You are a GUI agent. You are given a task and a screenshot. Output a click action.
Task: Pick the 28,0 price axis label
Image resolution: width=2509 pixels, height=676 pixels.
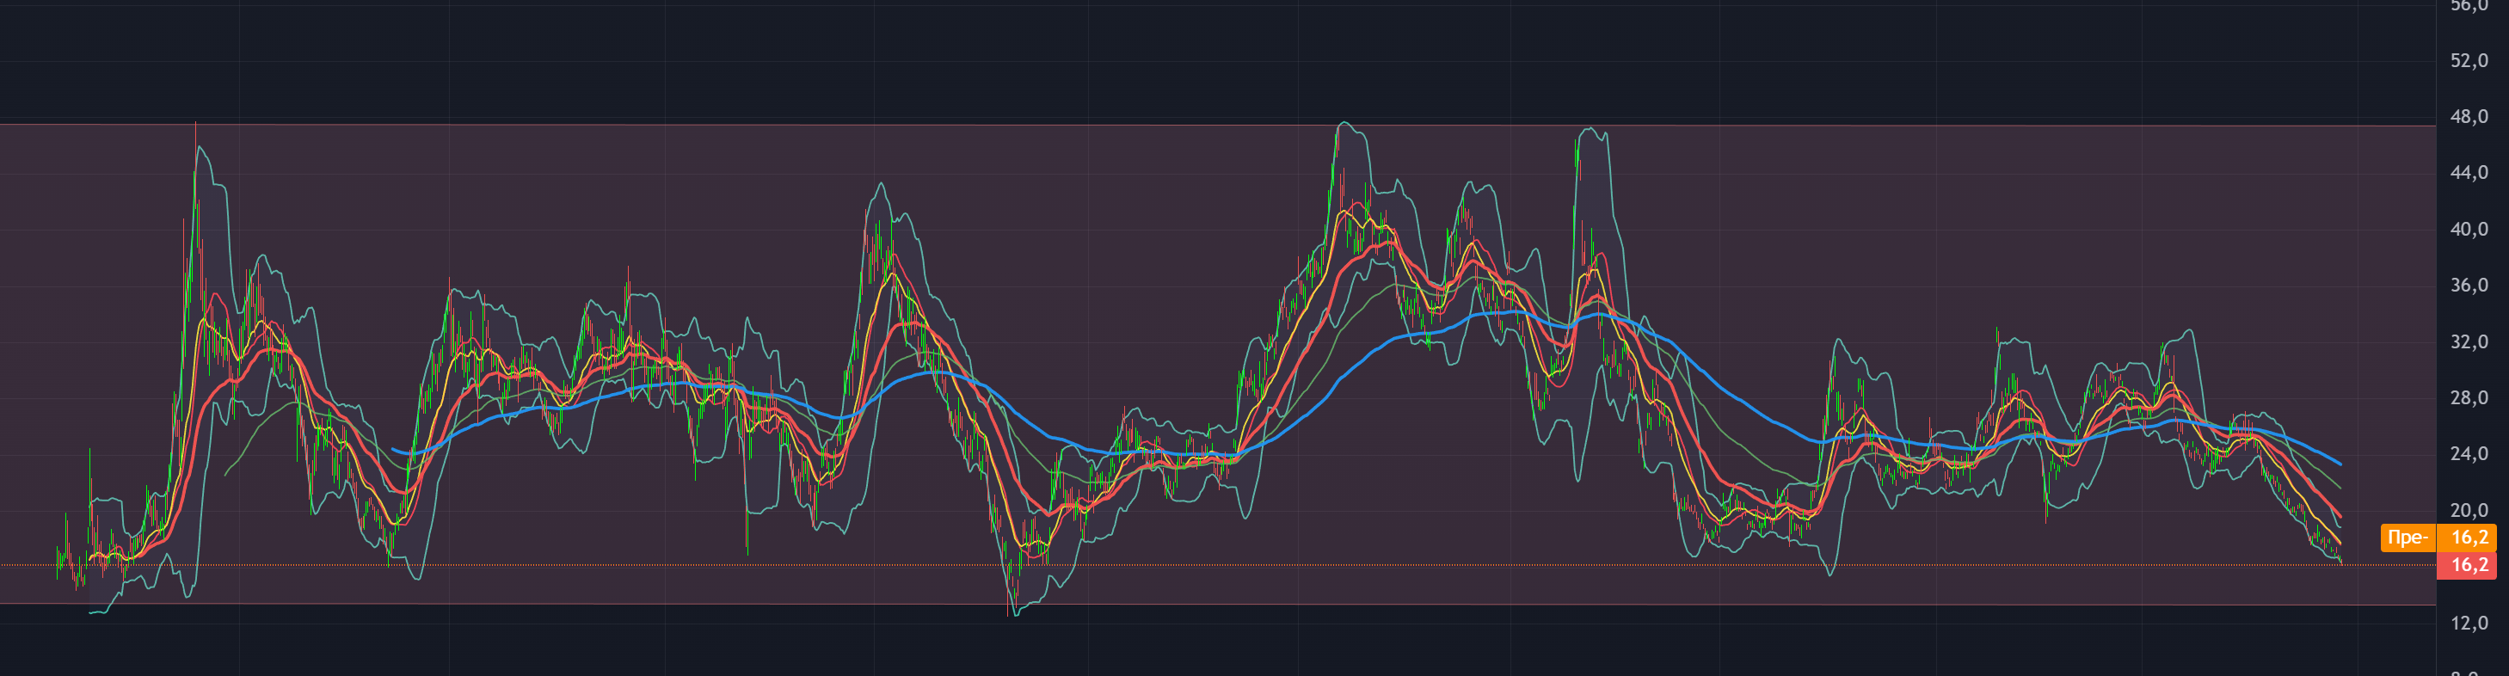pos(2469,397)
